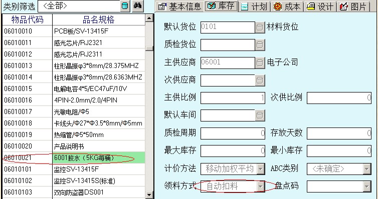Viewport: 378px width, 199px height.
Task: Click item code 06010021
Action: (x=18, y=158)
